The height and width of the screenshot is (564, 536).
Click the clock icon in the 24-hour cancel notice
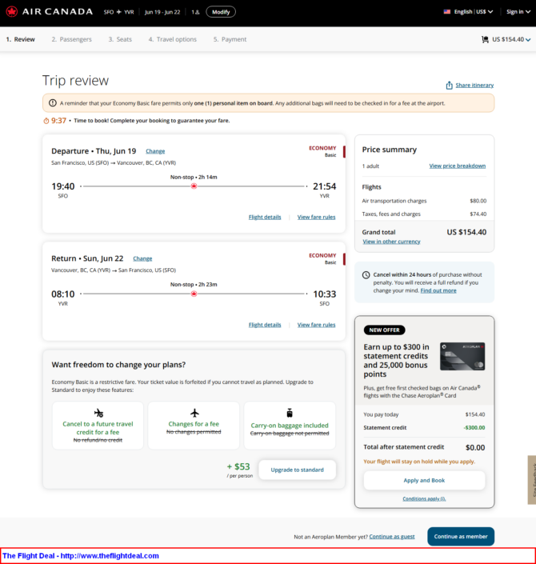coord(366,275)
